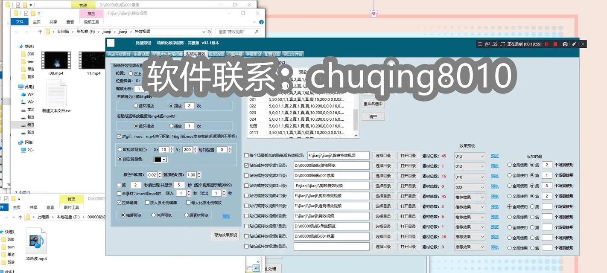Click 打开目录 for 视频3目录 row
Viewport: 607px width, 273px height.
tap(408, 186)
